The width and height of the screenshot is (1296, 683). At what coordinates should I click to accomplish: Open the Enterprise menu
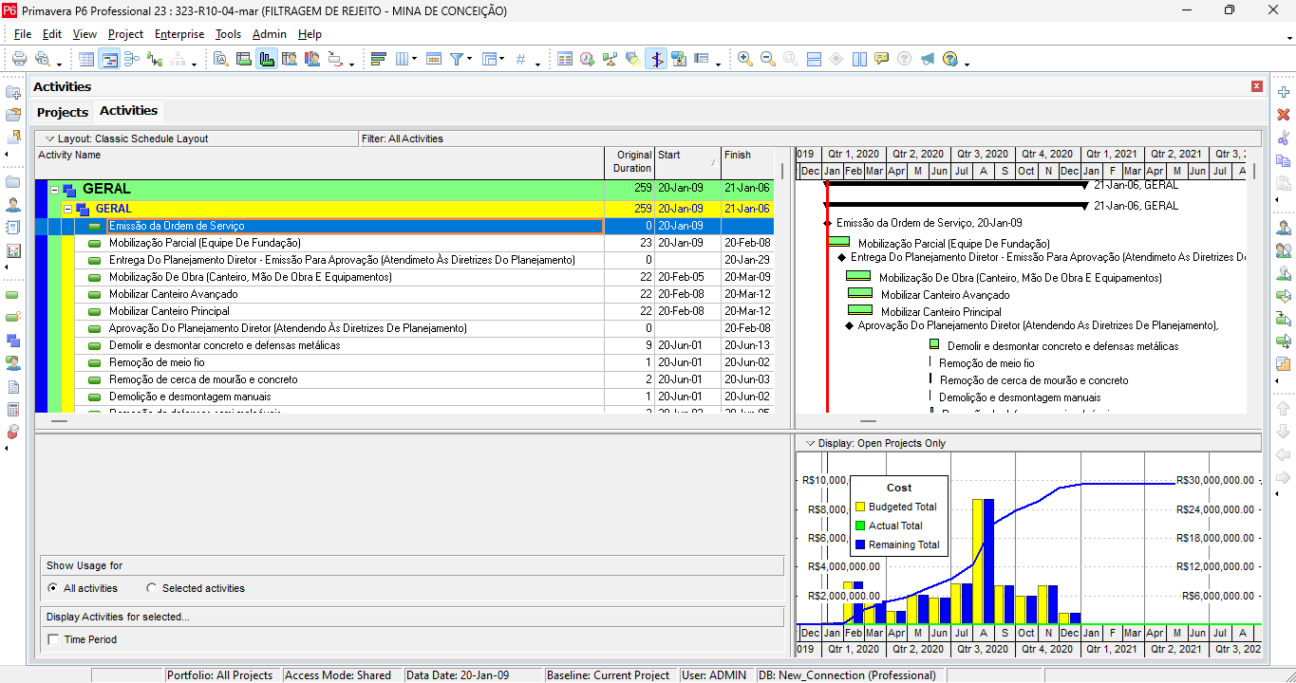click(x=178, y=34)
